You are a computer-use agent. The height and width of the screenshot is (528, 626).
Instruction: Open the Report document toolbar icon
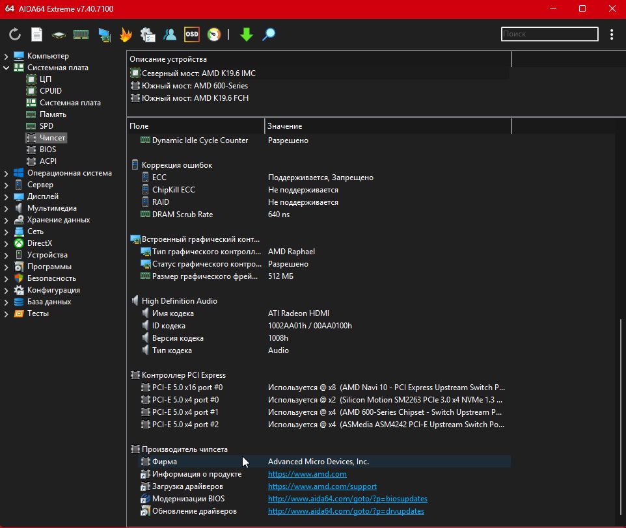(x=36, y=34)
